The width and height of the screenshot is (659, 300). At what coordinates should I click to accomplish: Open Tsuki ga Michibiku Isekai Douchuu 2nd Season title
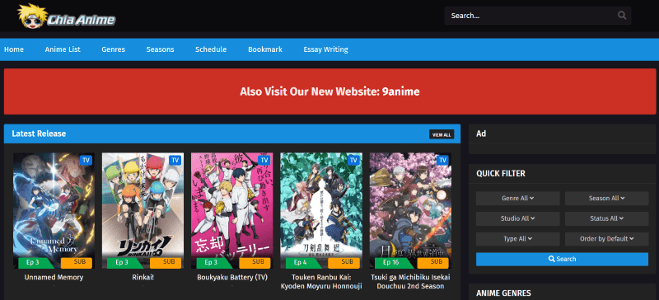click(410, 282)
